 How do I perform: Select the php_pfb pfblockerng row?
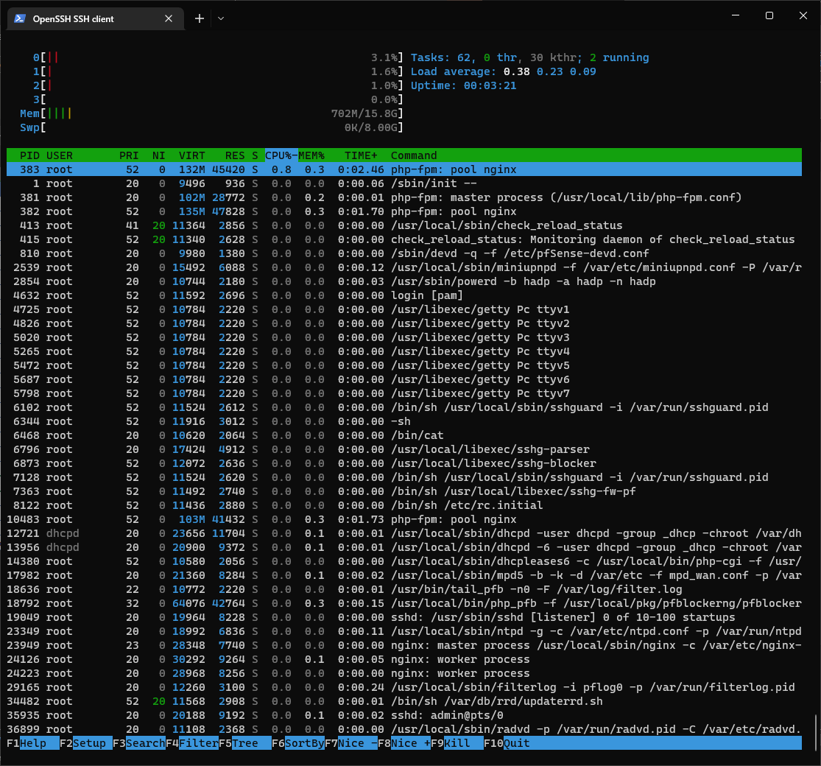(404, 603)
